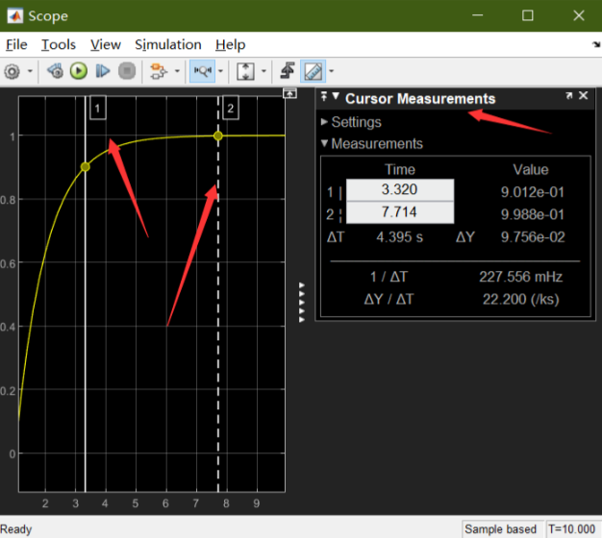This screenshot has height=538, width=602.
Task: Open the Simulation menu
Action: click(x=168, y=45)
